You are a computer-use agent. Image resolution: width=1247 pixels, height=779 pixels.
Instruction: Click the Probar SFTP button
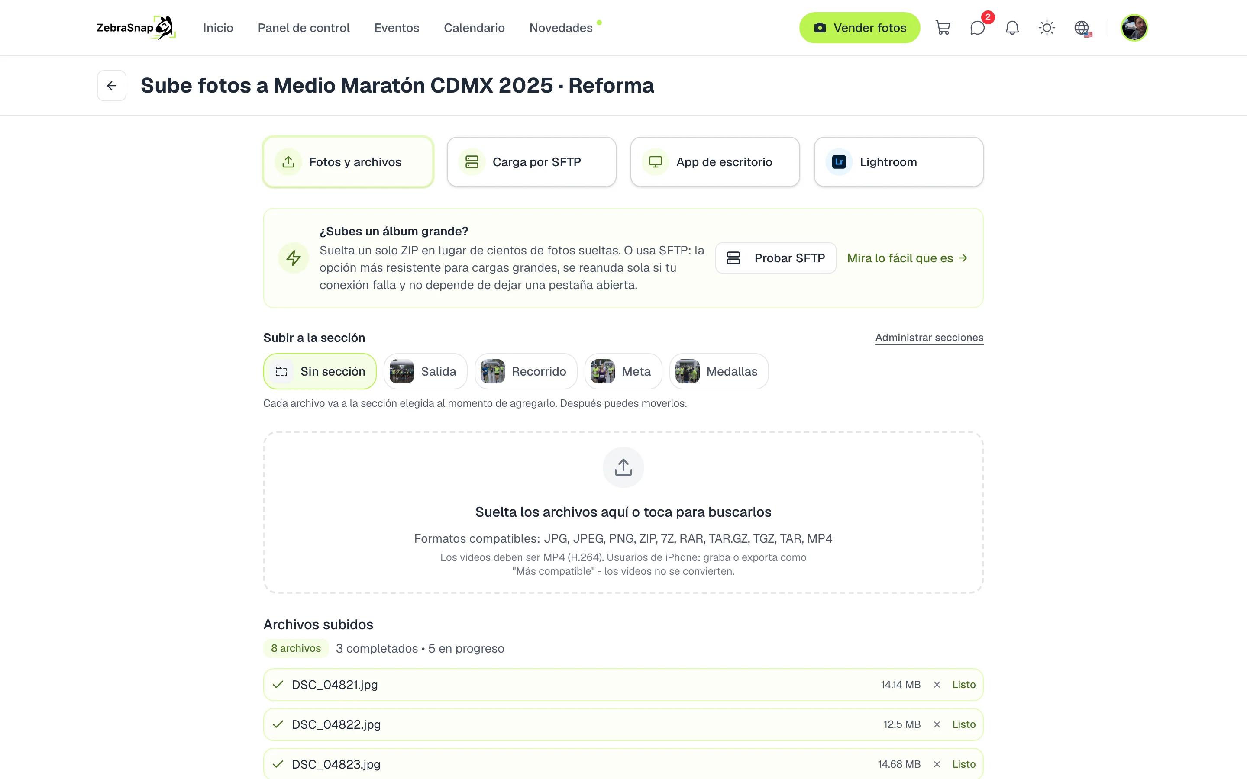tap(775, 258)
